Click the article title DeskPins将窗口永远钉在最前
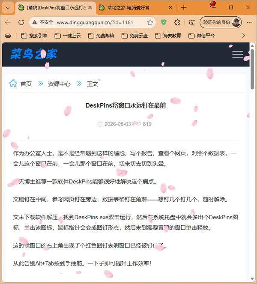This screenshot has height=284, width=257. tap(126, 105)
